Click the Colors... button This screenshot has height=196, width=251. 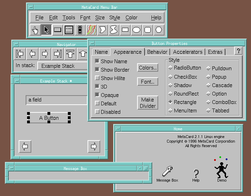148,67
